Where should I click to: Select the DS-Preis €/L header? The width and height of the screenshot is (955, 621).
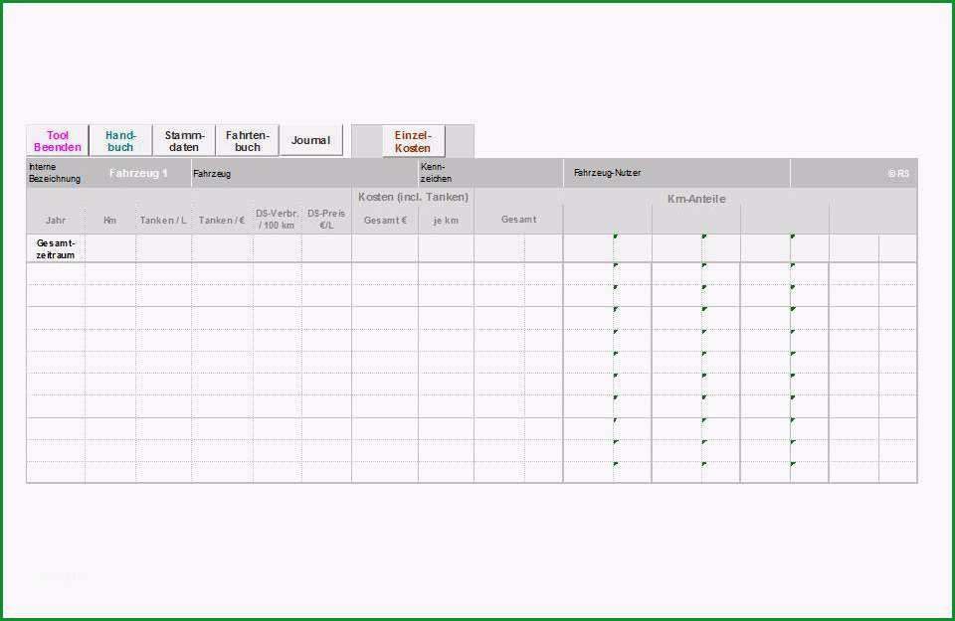tap(326, 220)
